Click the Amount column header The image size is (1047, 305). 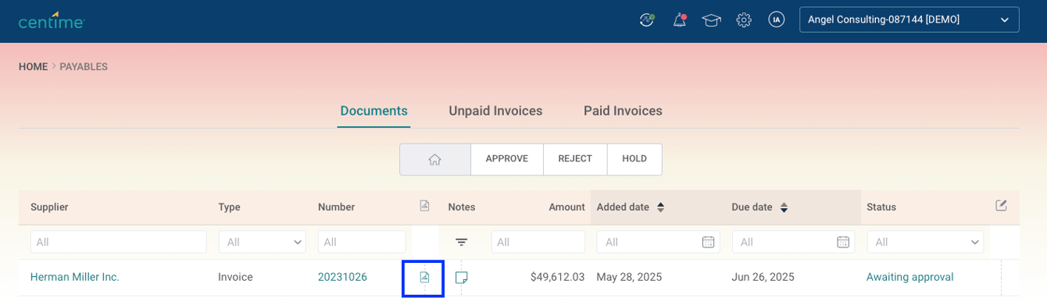[566, 207]
